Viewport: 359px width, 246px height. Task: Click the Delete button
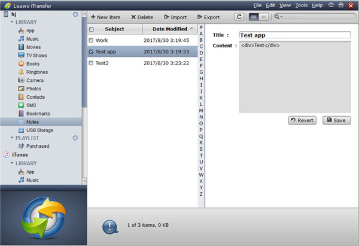[142, 17]
